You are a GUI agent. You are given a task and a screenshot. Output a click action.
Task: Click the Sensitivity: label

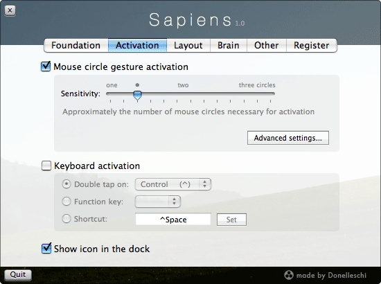(80, 94)
